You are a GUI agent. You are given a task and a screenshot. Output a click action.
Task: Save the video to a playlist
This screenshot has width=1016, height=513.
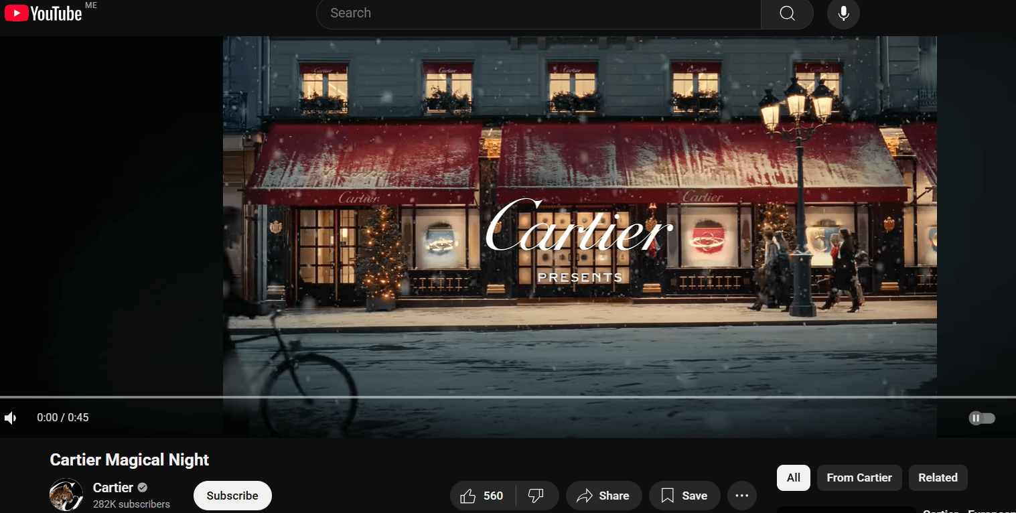pyautogui.click(x=684, y=496)
